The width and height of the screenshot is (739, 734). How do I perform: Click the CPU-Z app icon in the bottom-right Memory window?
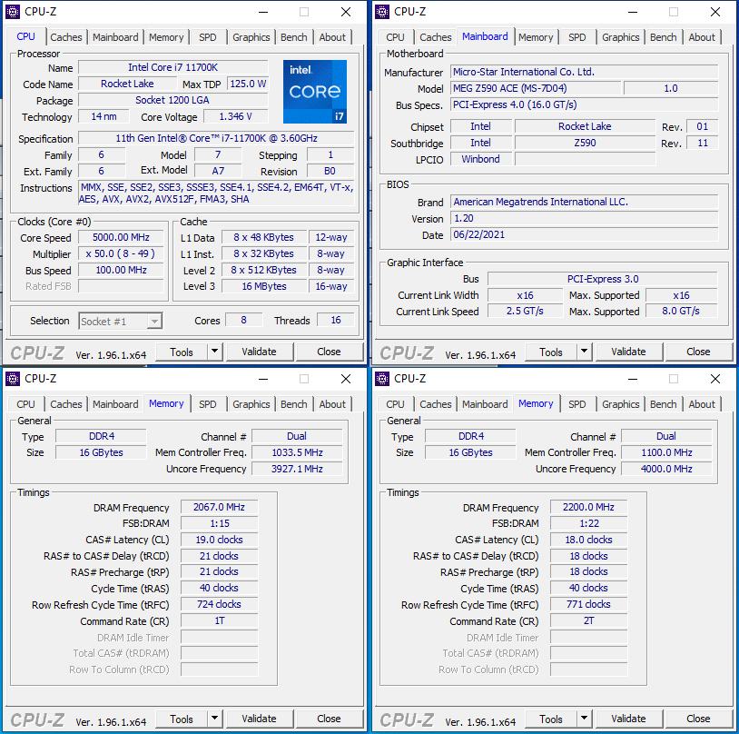pyautogui.click(x=382, y=378)
